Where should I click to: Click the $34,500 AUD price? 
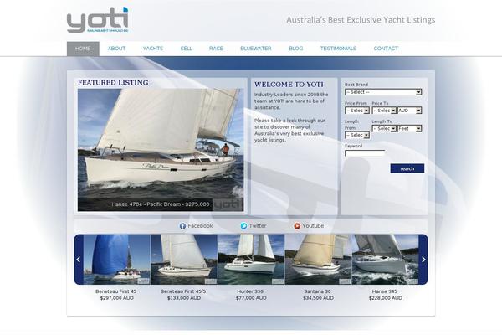[318, 298]
